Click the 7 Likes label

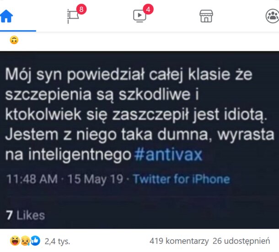25,215
